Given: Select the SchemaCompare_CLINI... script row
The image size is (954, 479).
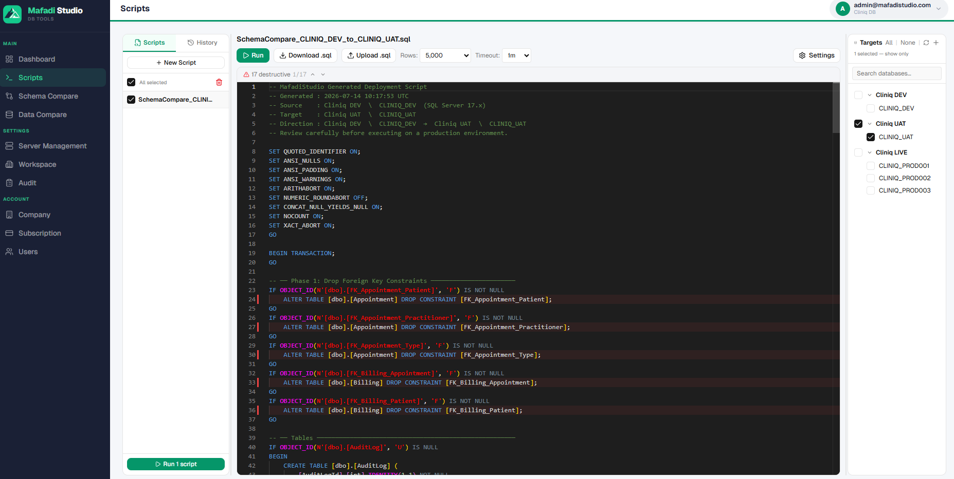Looking at the screenshot, I should (176, 100).
